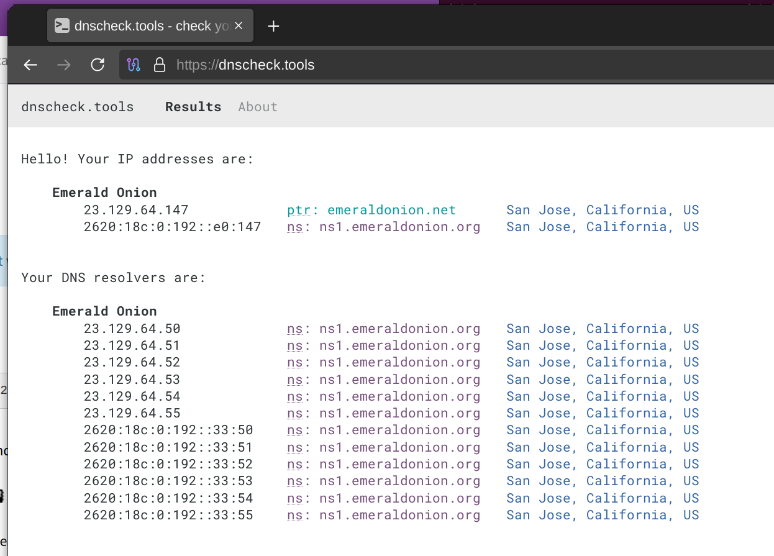Screen dimensions: 774x556
Task: Click the padlock site security icon
Action: tap(160, 65)
